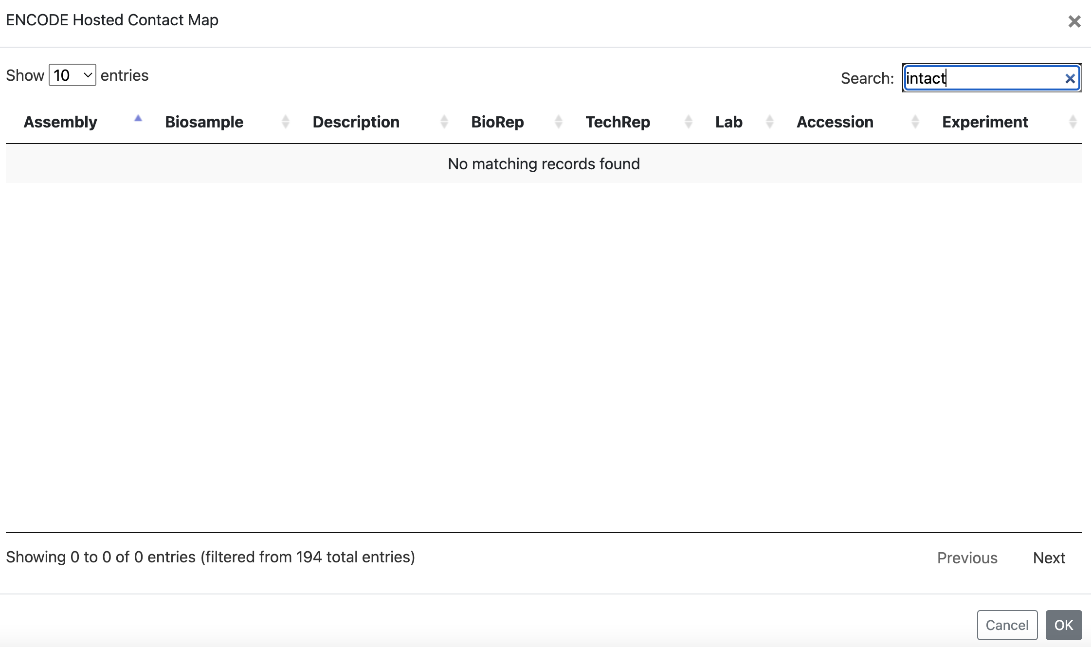Sort table by Biosample header
1091x647 pixels.
tap(204, 122)
